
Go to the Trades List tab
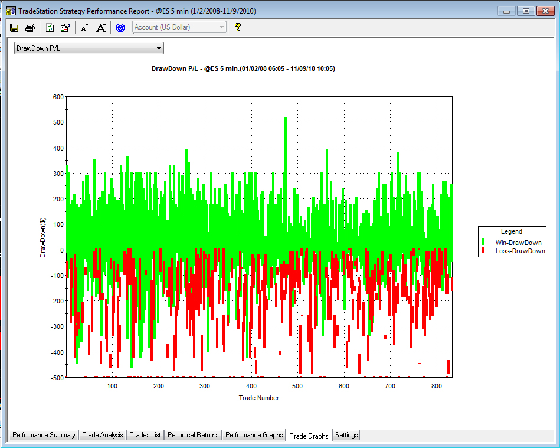click(145, 435)
